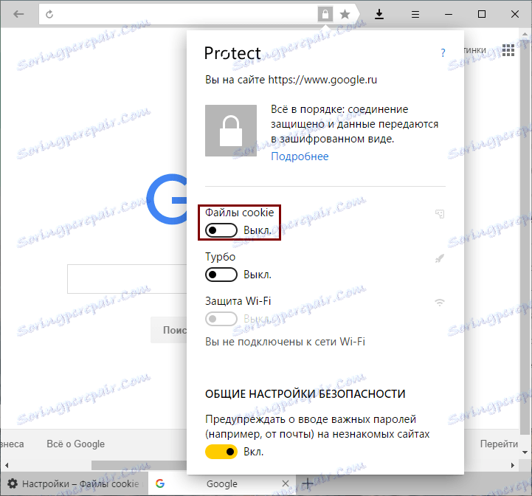
Task: Open the Всё о Google link
Action: click(x=76, y=444)
